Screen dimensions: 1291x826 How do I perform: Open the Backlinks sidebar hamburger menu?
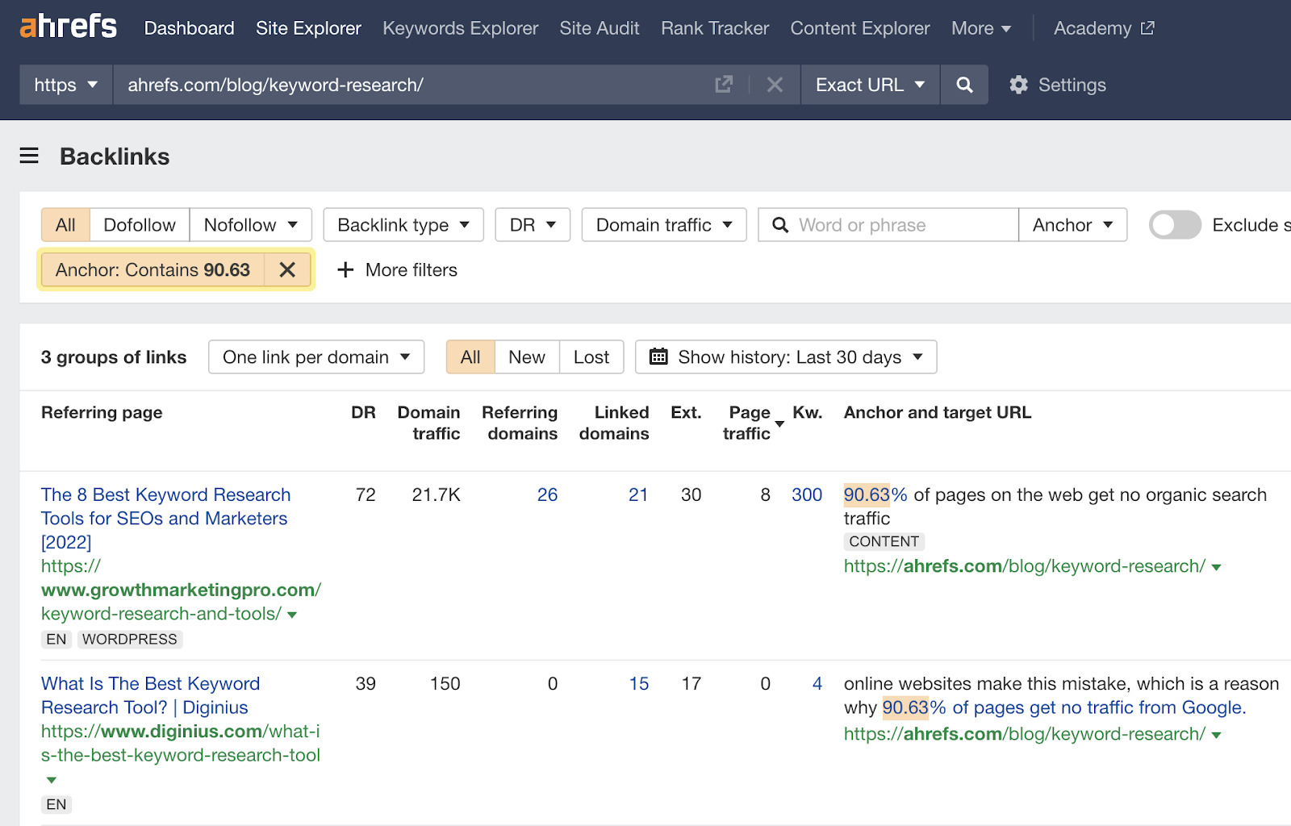point(29,156)
